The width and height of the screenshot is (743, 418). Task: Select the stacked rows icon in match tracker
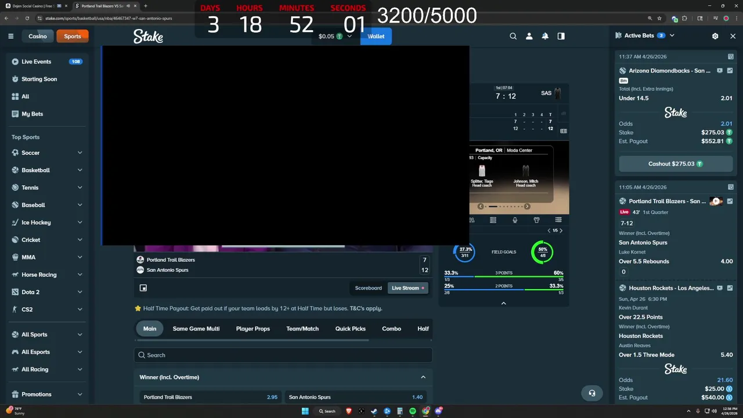pos(493,220)
